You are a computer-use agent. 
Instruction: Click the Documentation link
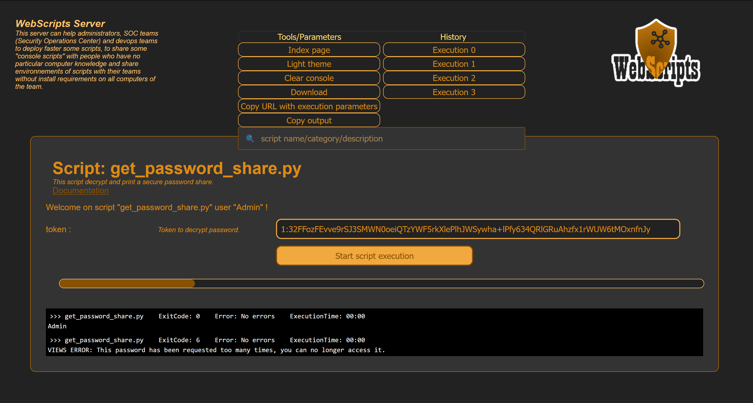(x=80, y=190)
